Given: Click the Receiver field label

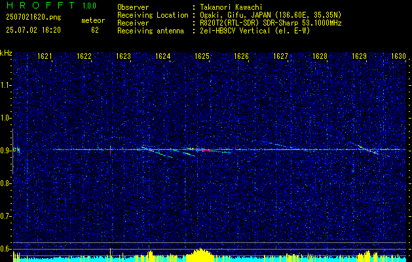Looking at the screenshot, I should pyautogui.click(x=133, y=23).
